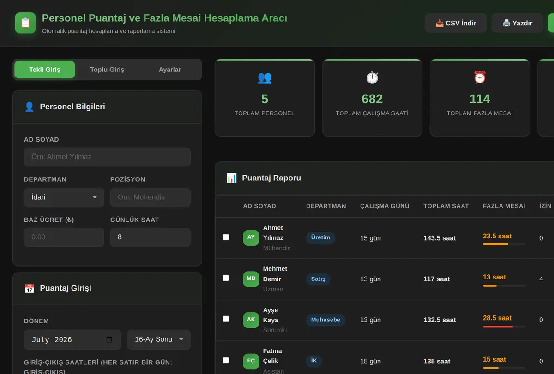554x374 pixels.
Task: Click the alarm clock icon above 114
Action: [480, 77]
